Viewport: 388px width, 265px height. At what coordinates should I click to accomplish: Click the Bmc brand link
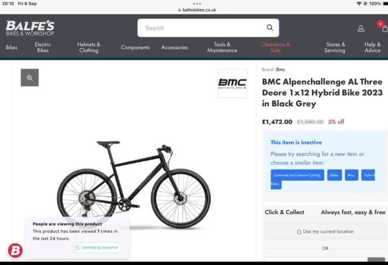click(280, 70)
